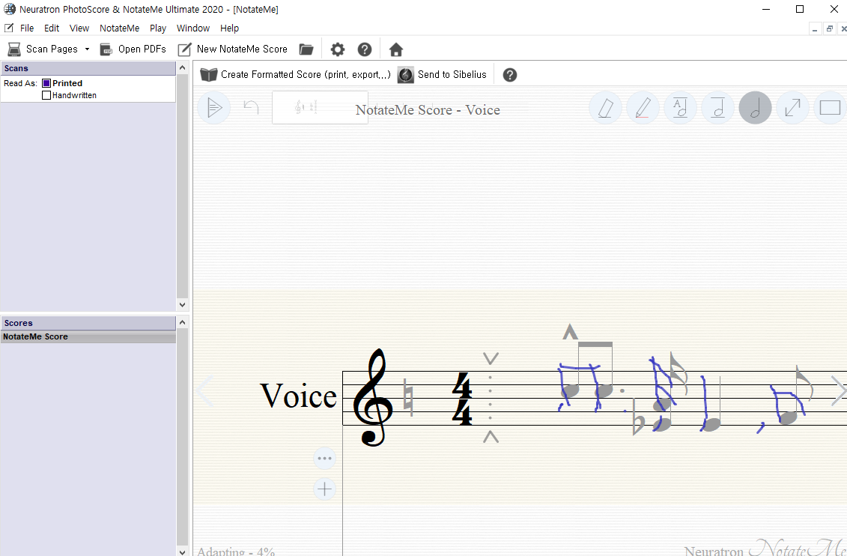
Task: Open the Window menu
Action: pyautogui.click(x=193, y=28)
